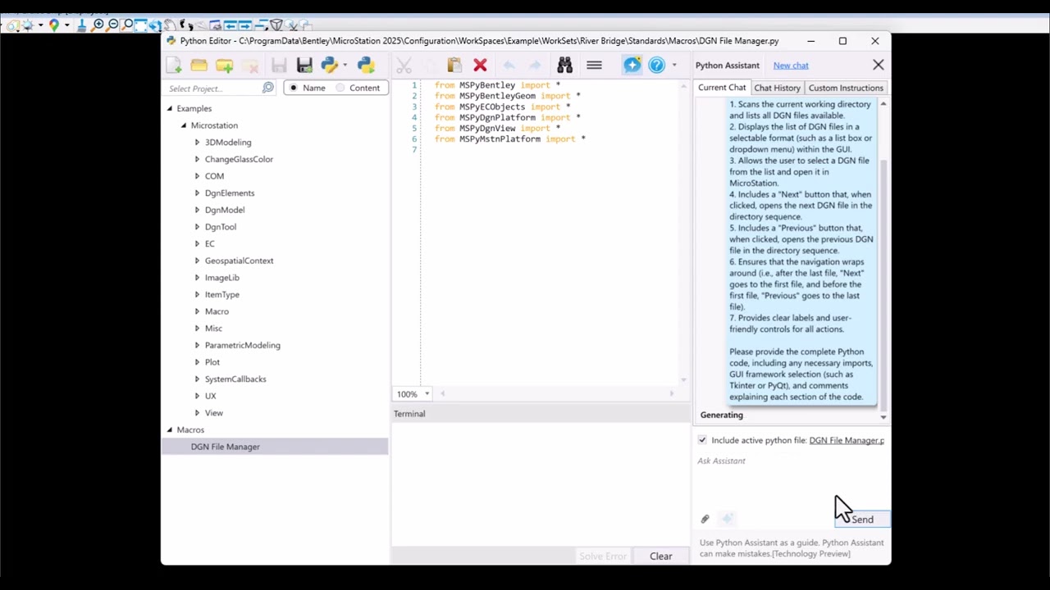Click the scroll-down arrow beside the Generating status
1050x590 pixels.
[883, 416]
